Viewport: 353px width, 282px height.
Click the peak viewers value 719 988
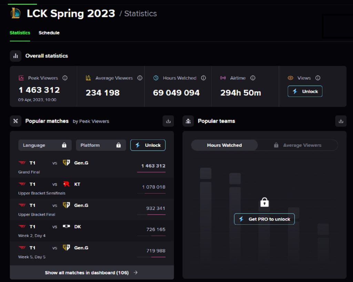tap(156, 251)
